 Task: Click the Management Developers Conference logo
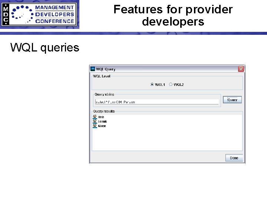pyautogui.click(x=39, y=14)
